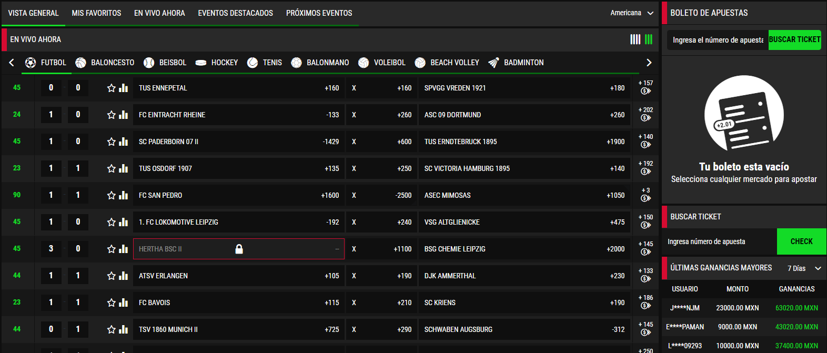
Task: Open statistics for FC Bavois match
Action: [124, 302]
